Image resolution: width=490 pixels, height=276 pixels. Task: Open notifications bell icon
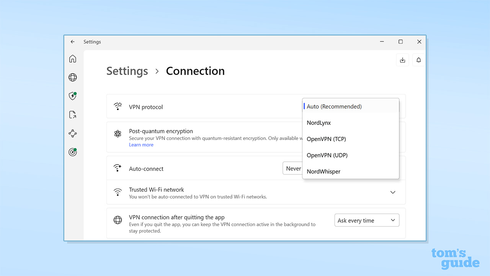(x=419, y=60)
